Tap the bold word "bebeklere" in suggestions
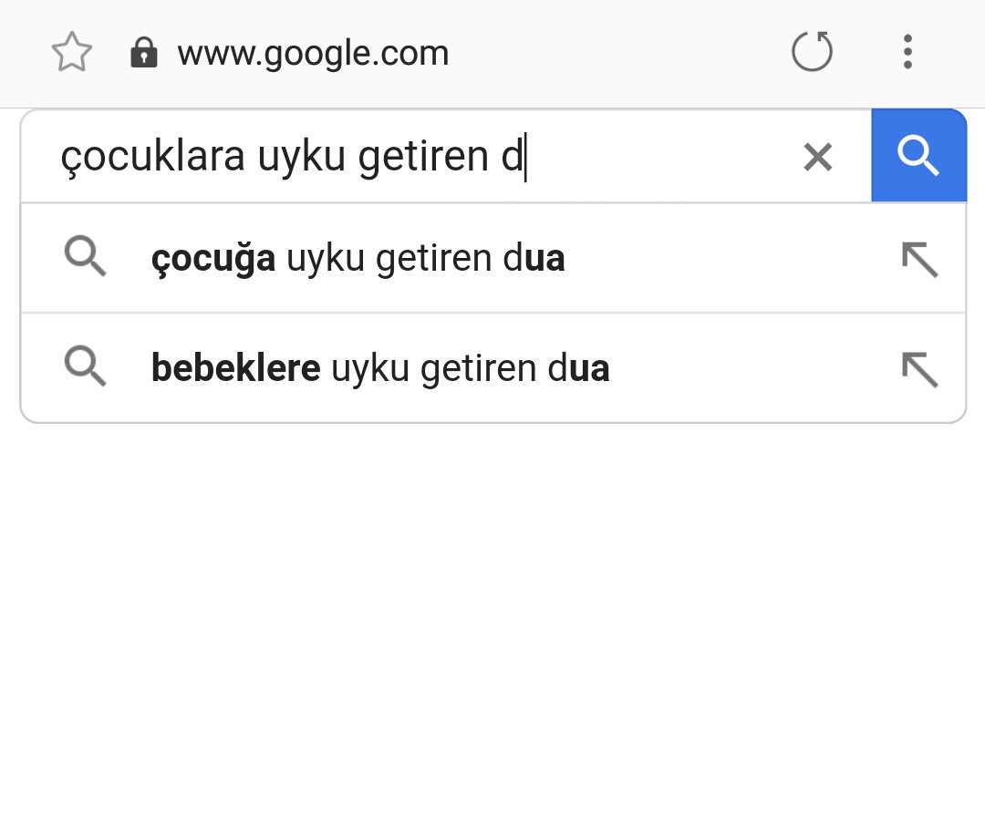 point(235,367)
